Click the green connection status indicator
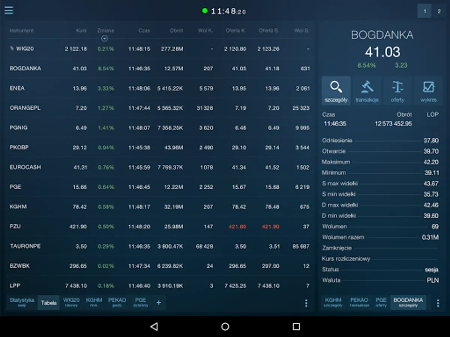 click(205, 11)
